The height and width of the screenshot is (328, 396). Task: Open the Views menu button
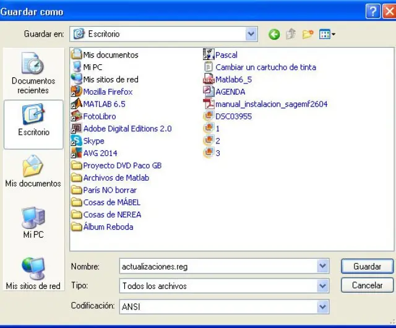tap(327, 35)
